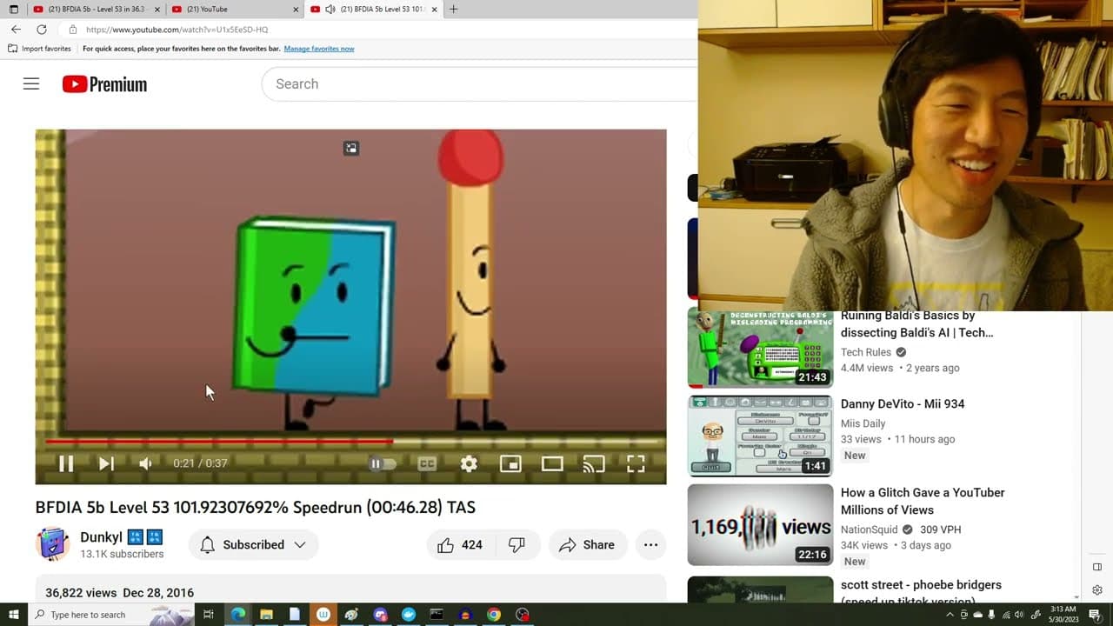The image size is (1113, 626).
Task: Open the 'Danny DeVito - Mii 934' title
Action: click(x=903, y=404)
